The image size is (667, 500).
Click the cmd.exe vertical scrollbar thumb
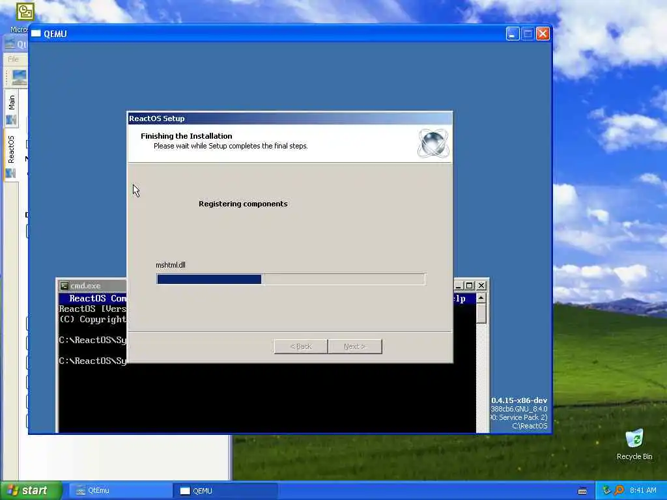481,313
